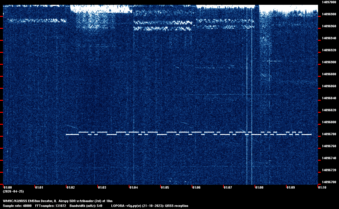The height and width of the screenshot is (209, 339).
Task: Click the 14096720 frequency label
Action: tap(329, 170)
